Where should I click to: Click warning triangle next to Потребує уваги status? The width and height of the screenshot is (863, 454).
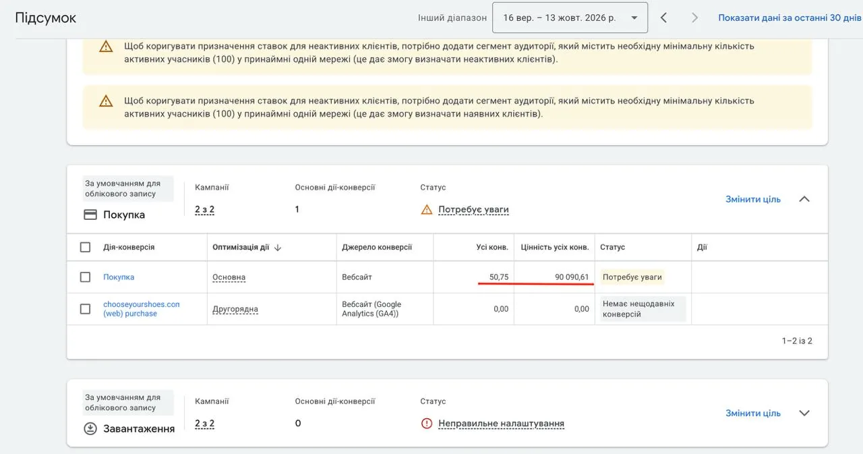pyautogui.click(x=426, y=210)
